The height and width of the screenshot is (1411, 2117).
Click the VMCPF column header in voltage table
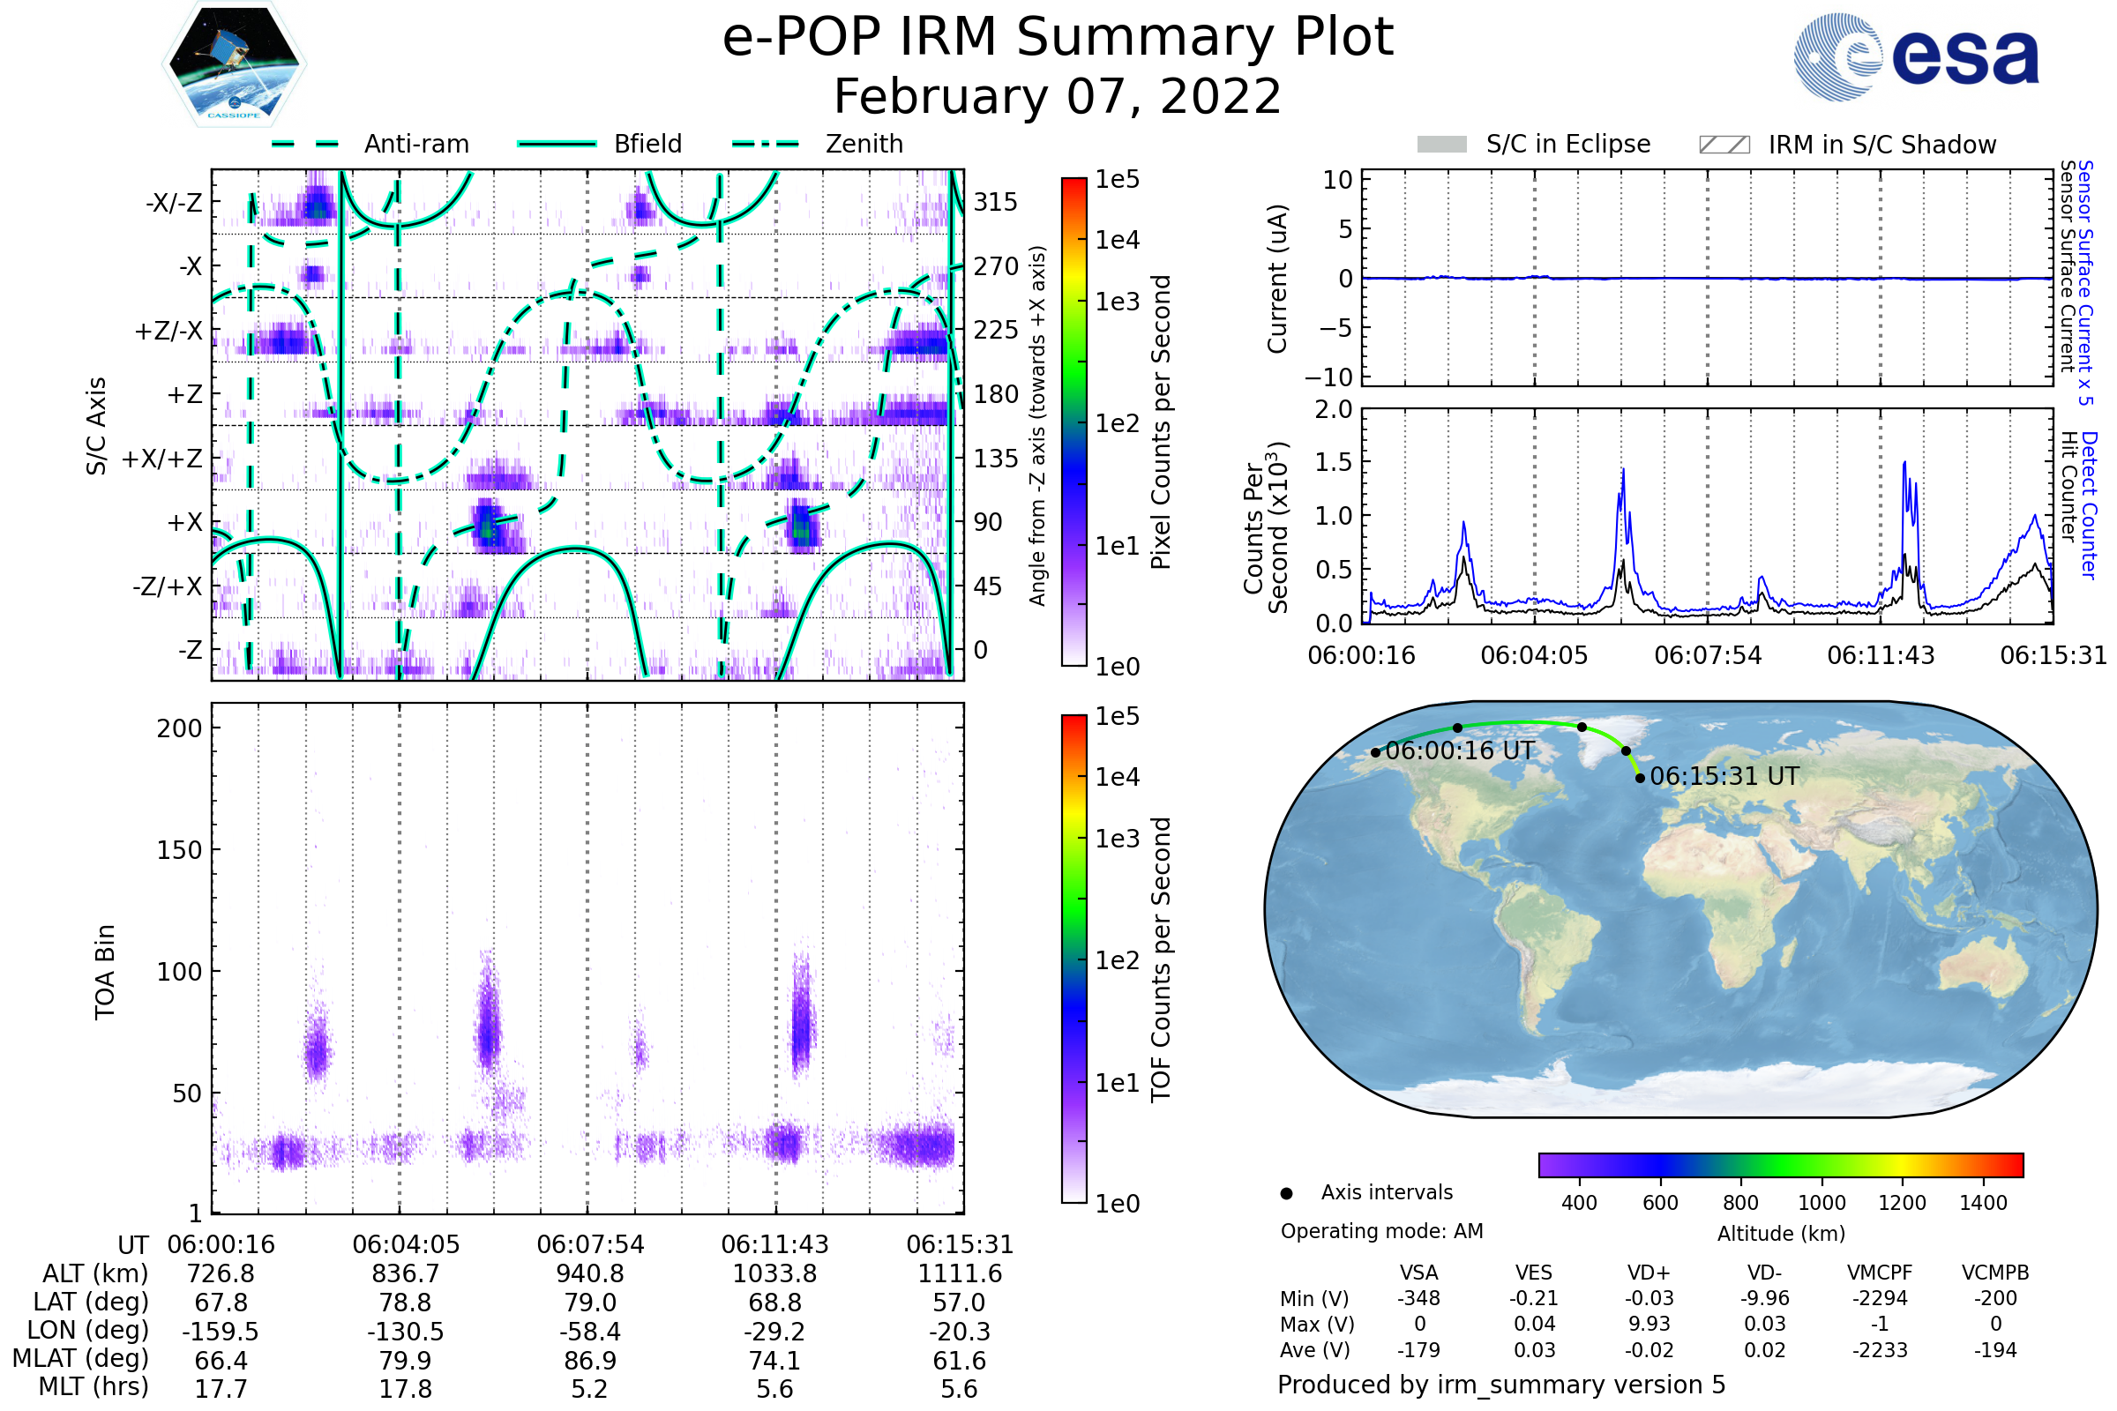(1880, 1273)
